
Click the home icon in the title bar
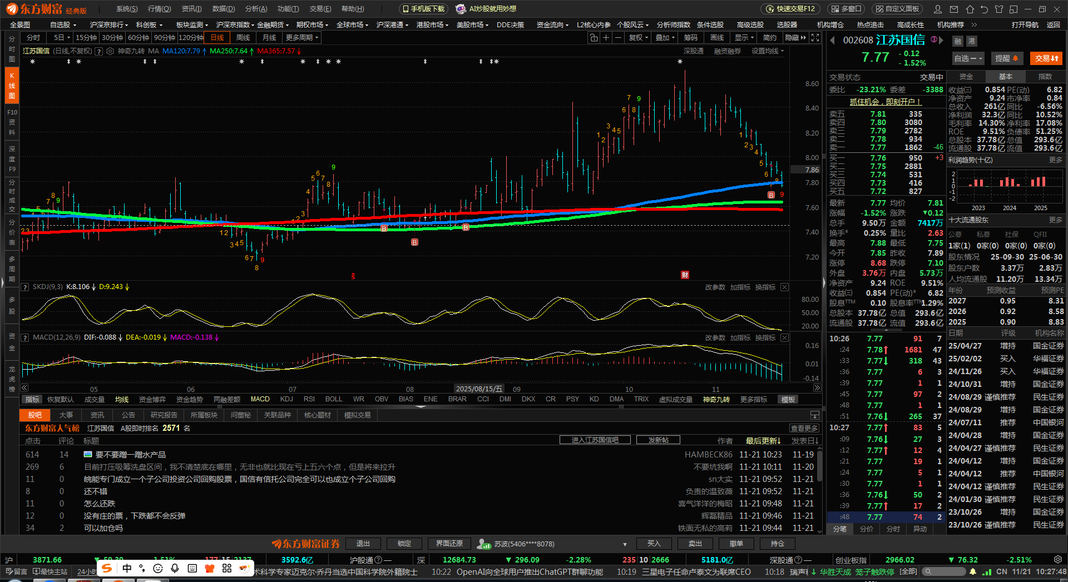pyautogui.click(x=970, y=9)
